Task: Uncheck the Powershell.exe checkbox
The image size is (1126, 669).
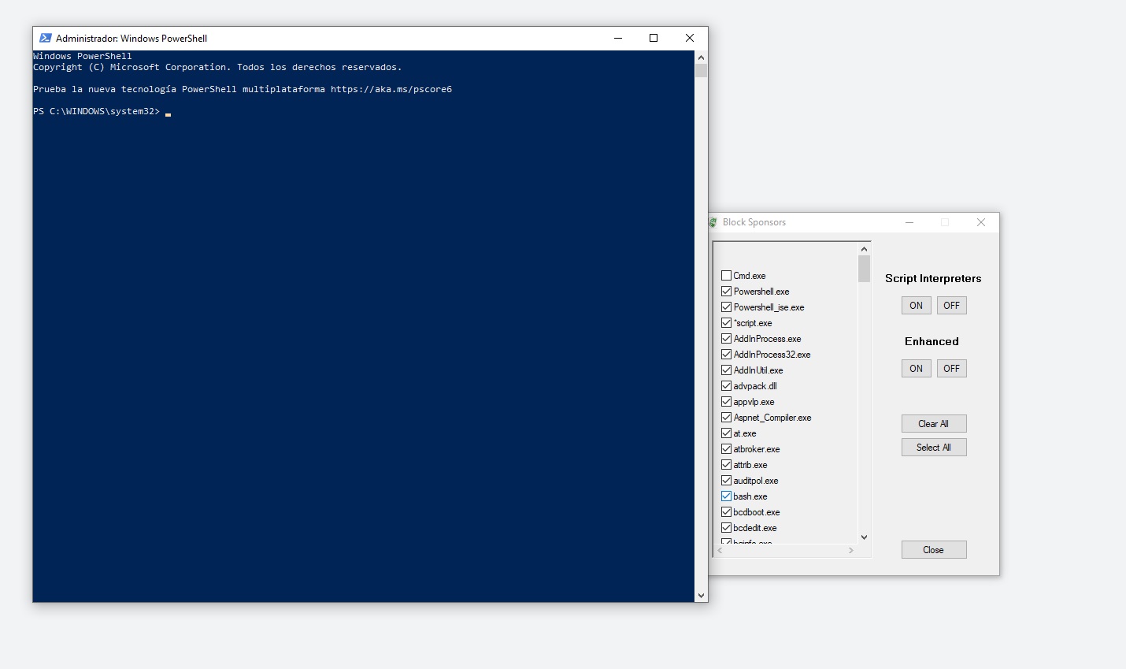Action: pos(726,292)
